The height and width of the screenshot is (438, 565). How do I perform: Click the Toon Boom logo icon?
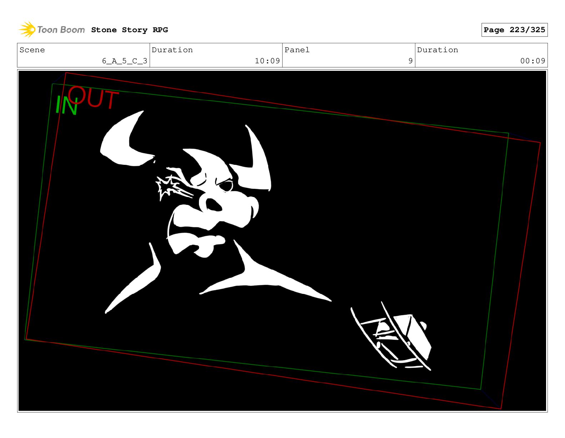[27, 29]
